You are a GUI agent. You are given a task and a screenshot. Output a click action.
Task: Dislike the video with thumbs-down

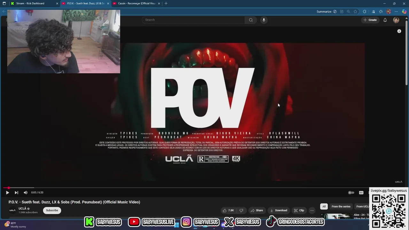click(241, 211)
